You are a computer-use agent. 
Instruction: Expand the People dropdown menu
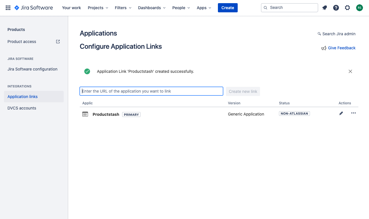pyautogui.click(x=181, y=8)
